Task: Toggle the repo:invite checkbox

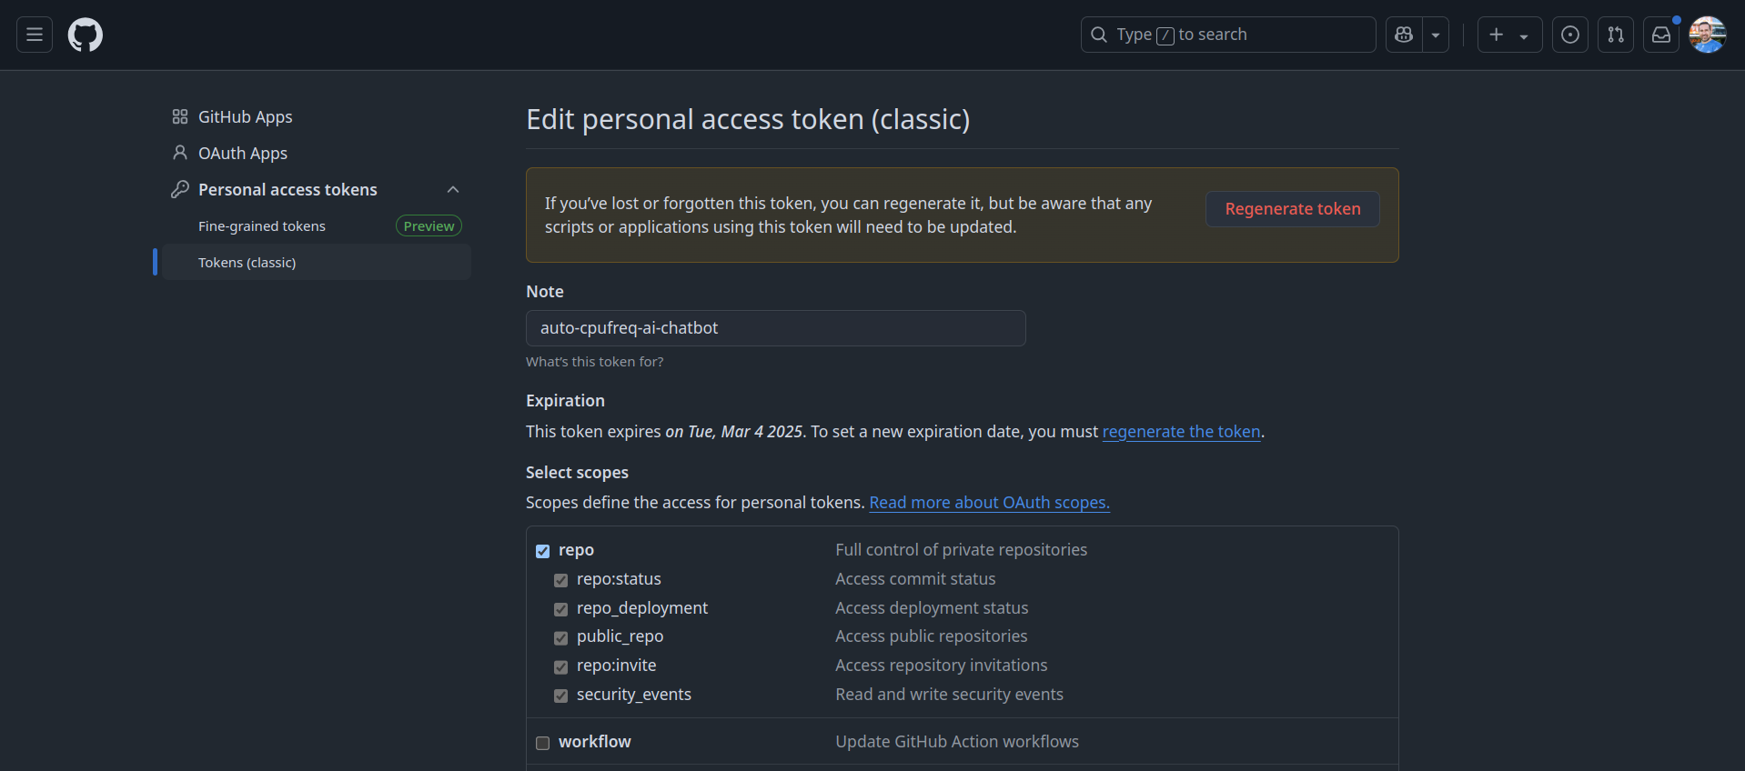Action: [x=561, y=666]
